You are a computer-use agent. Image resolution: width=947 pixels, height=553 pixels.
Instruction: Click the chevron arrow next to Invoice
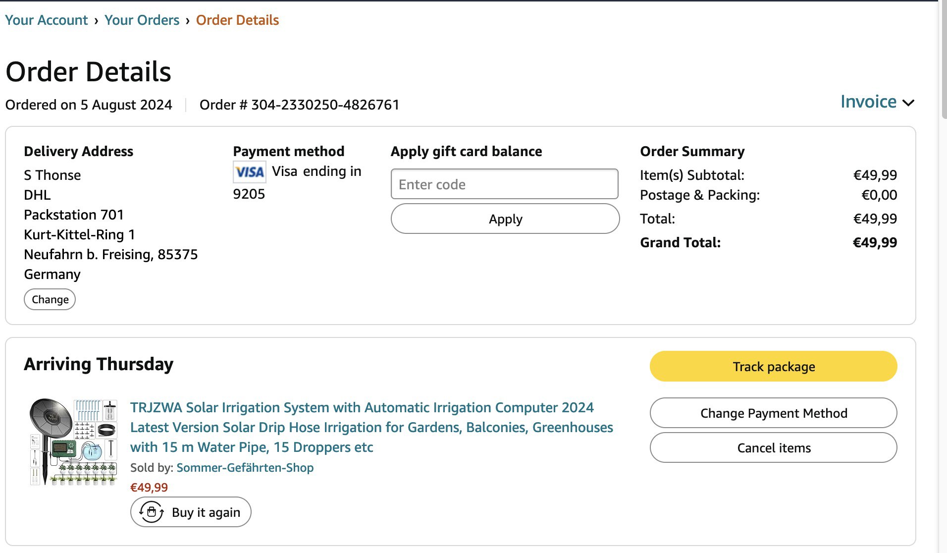pyautogui.click(x=908, y=103)
